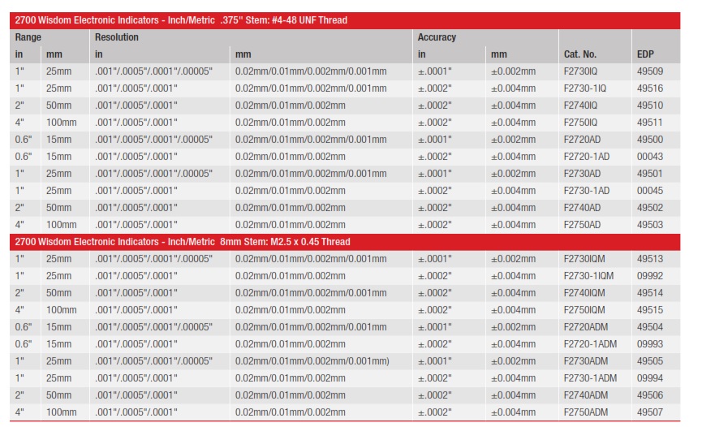
Task: Click catalog number F2750IQ
Action: (x=580, y=123)
